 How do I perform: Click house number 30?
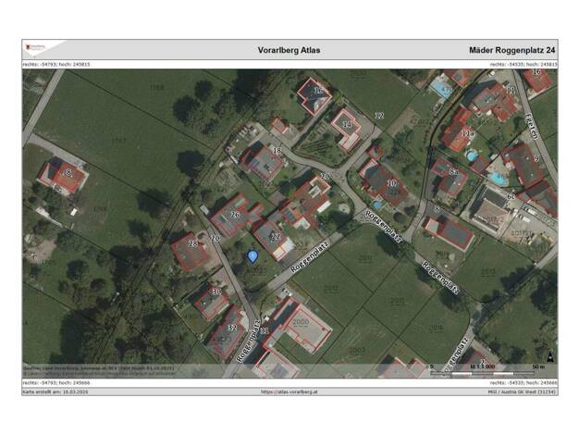click(216, 292)
